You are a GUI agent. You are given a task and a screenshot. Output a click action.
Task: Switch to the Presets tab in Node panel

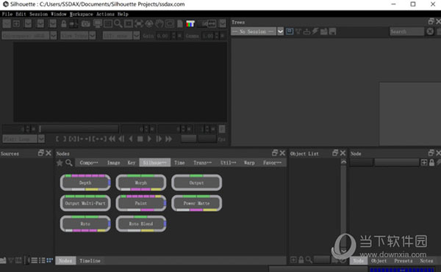pos(404,261)
